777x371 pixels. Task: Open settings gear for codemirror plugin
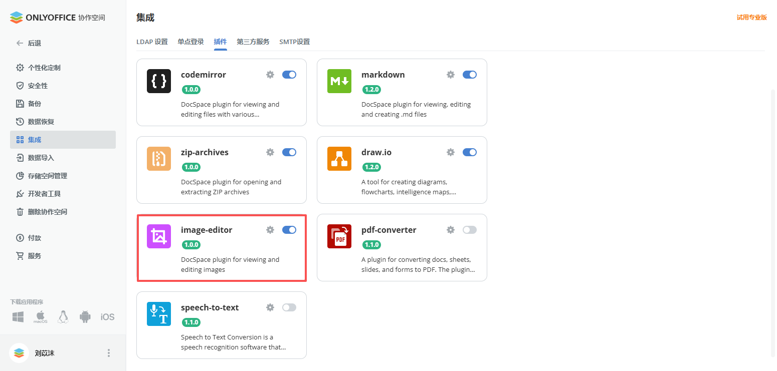point(270,75)
